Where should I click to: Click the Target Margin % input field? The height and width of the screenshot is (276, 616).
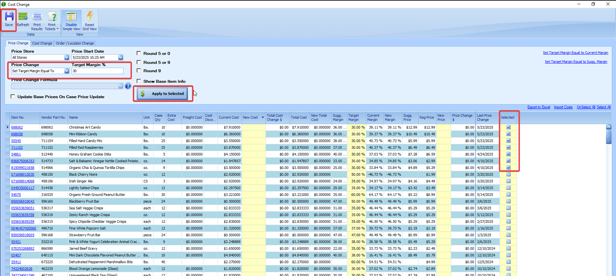[97, 71]
